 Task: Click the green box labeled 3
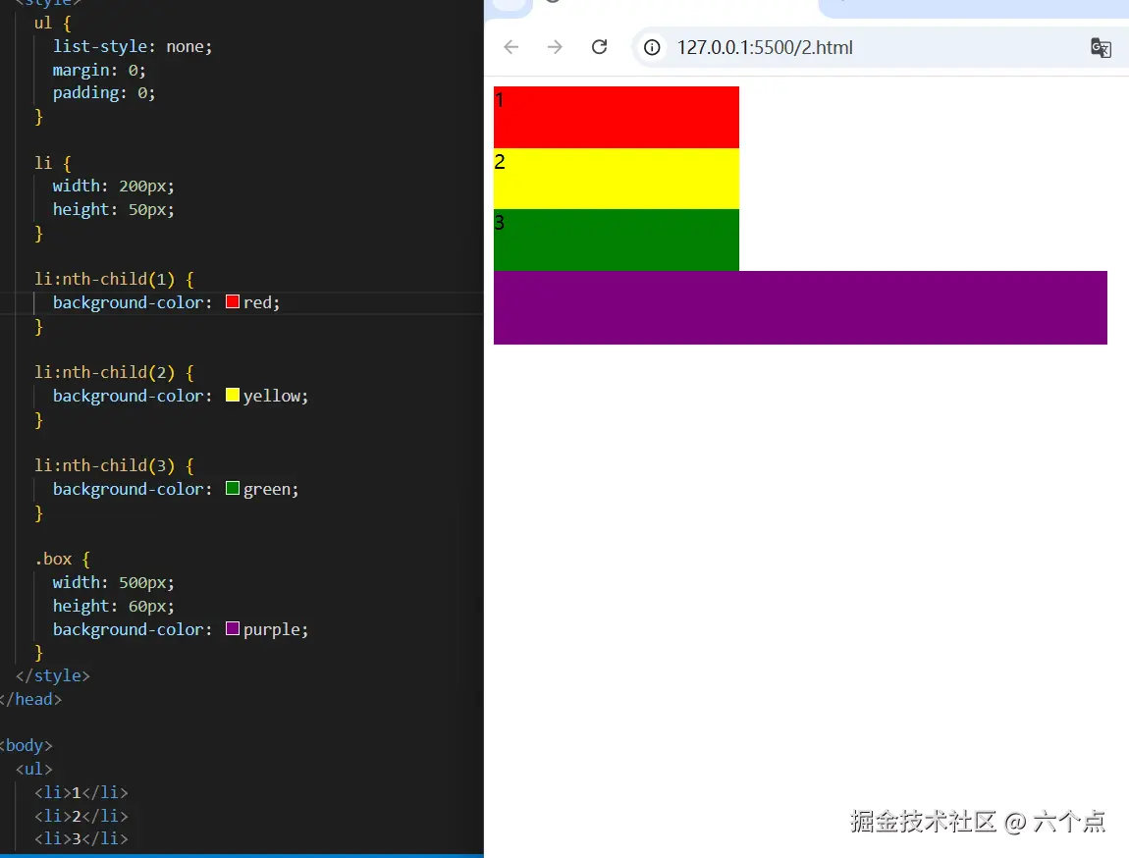(617, 241)
